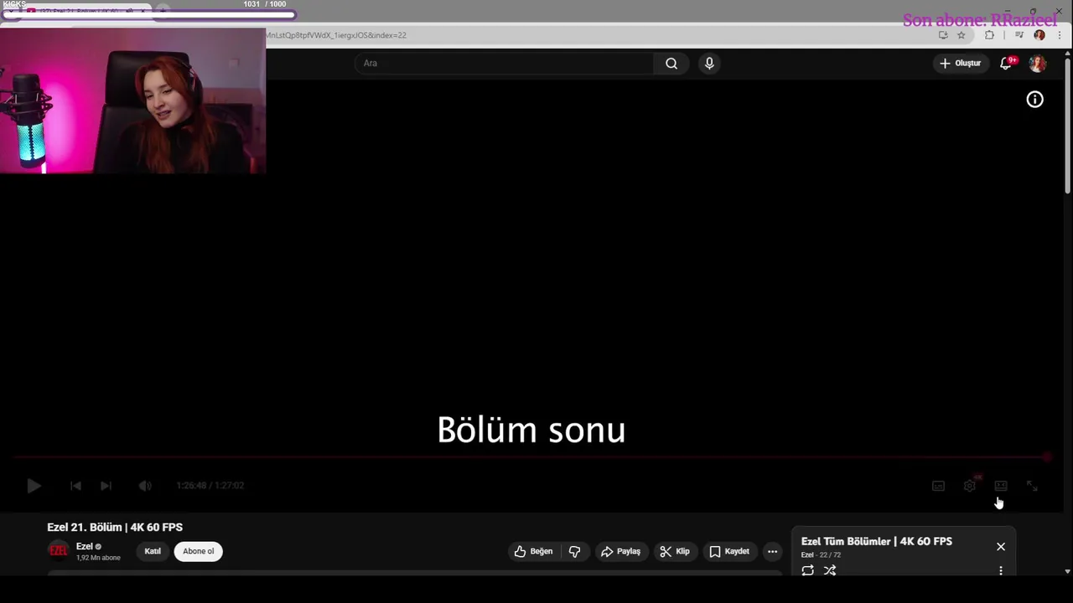Open the Ezel Tüm Bölümler playlist title
The image size is (1073, 603).
876,541
